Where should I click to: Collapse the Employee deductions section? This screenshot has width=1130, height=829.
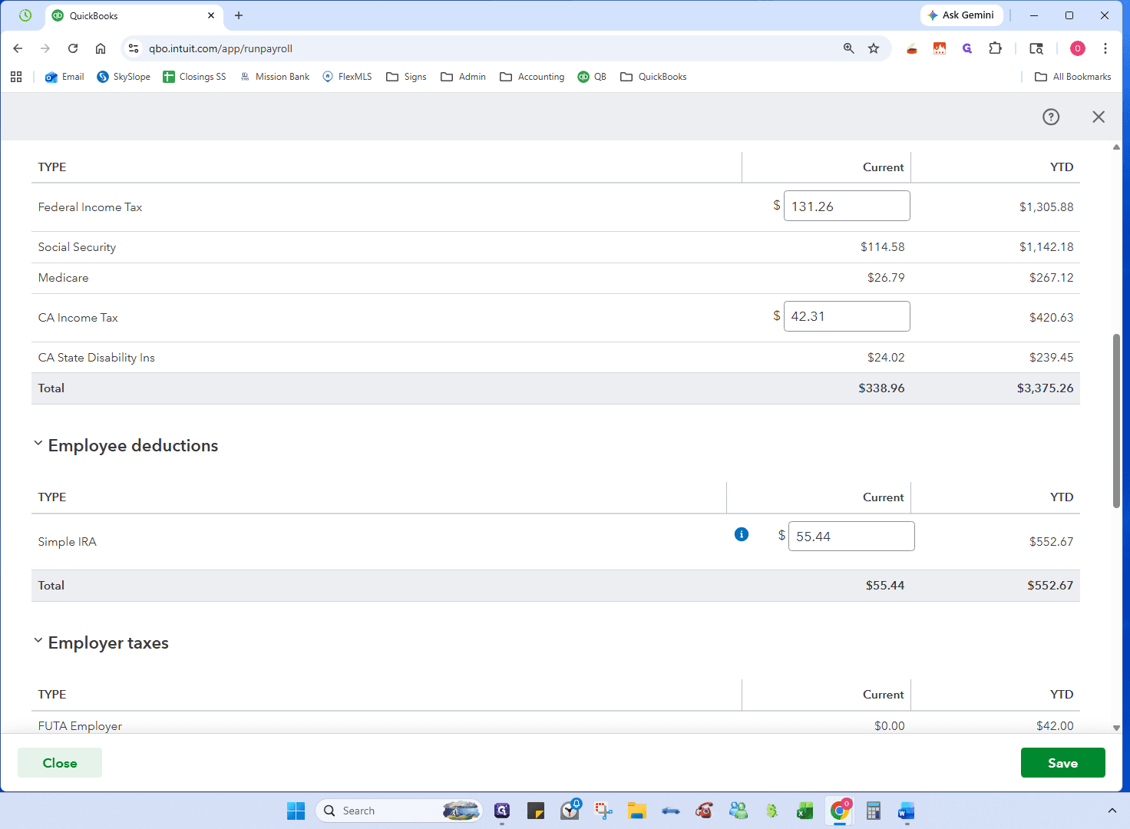(x=38, y=444)
